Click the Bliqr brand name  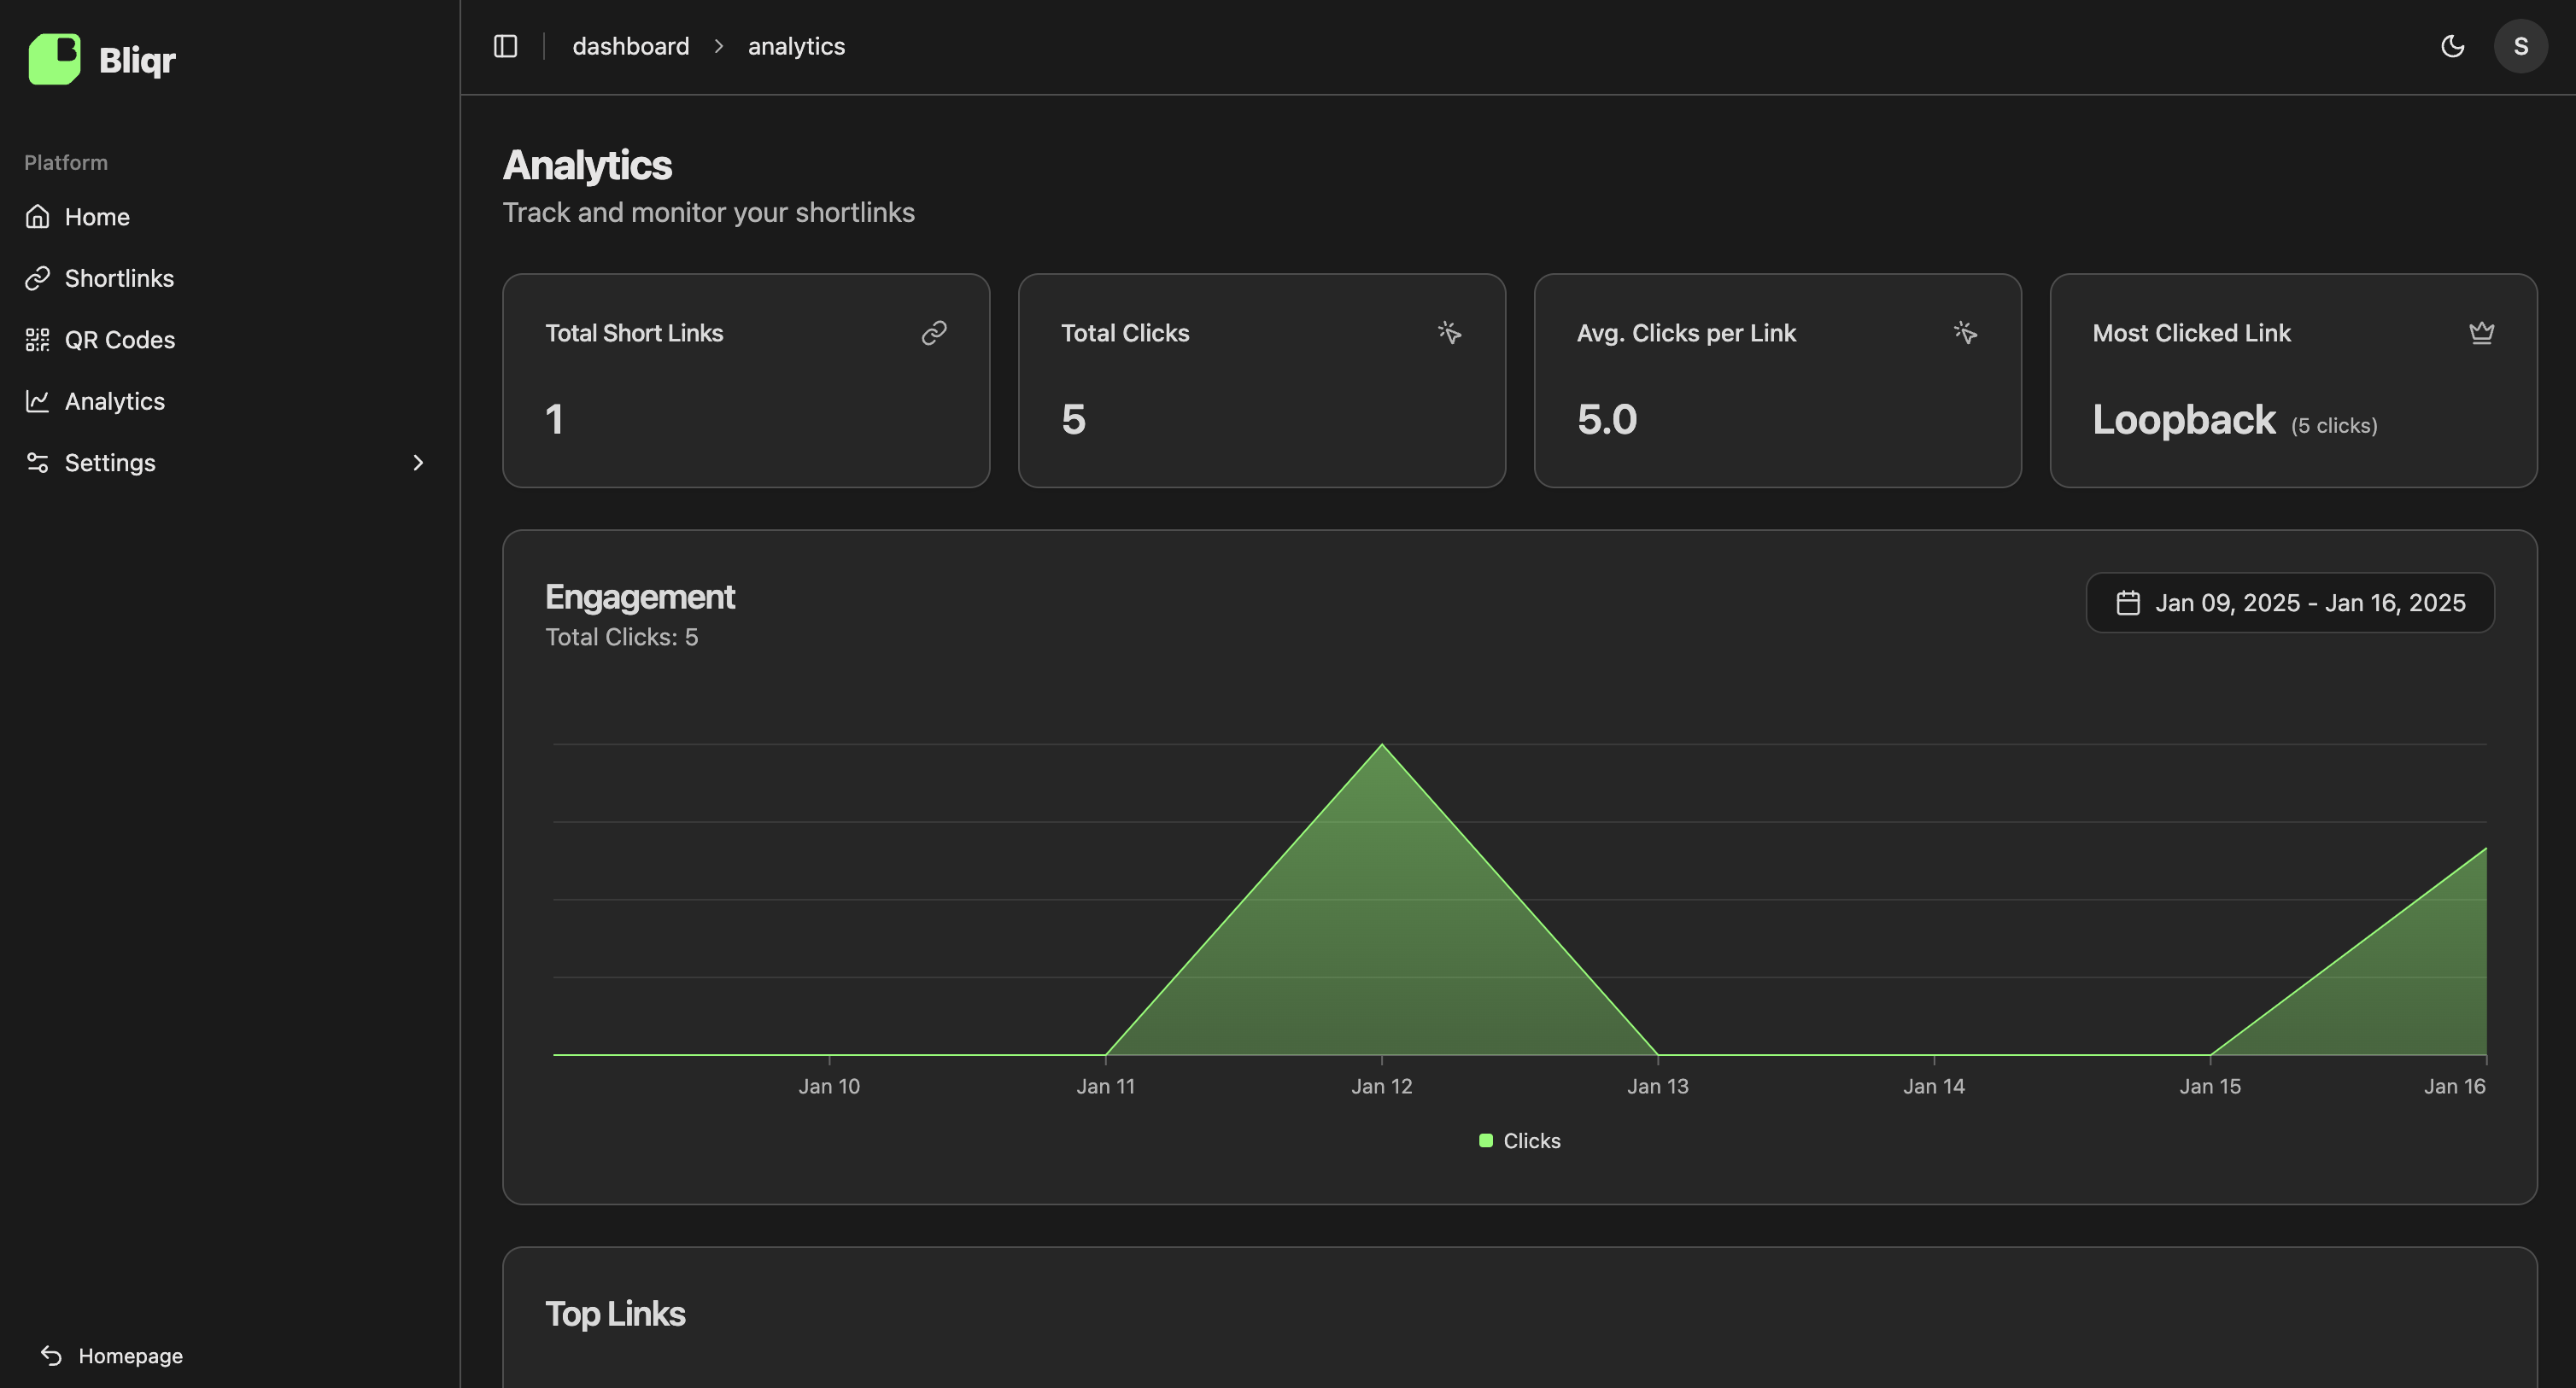coord(137,60)
